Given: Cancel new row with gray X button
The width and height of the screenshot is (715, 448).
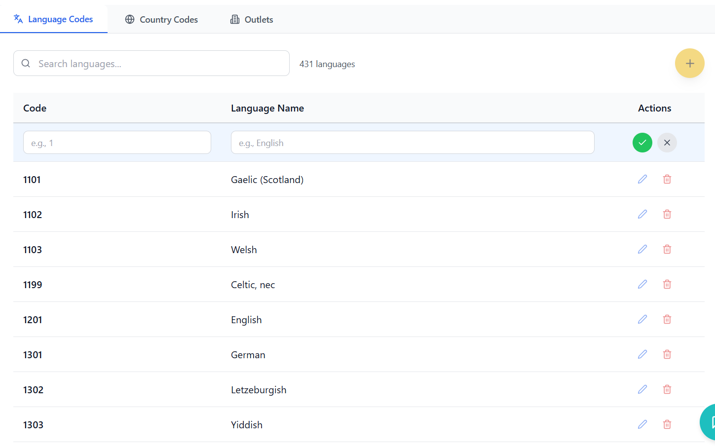Looking at the screenshot, I should 667,143.
